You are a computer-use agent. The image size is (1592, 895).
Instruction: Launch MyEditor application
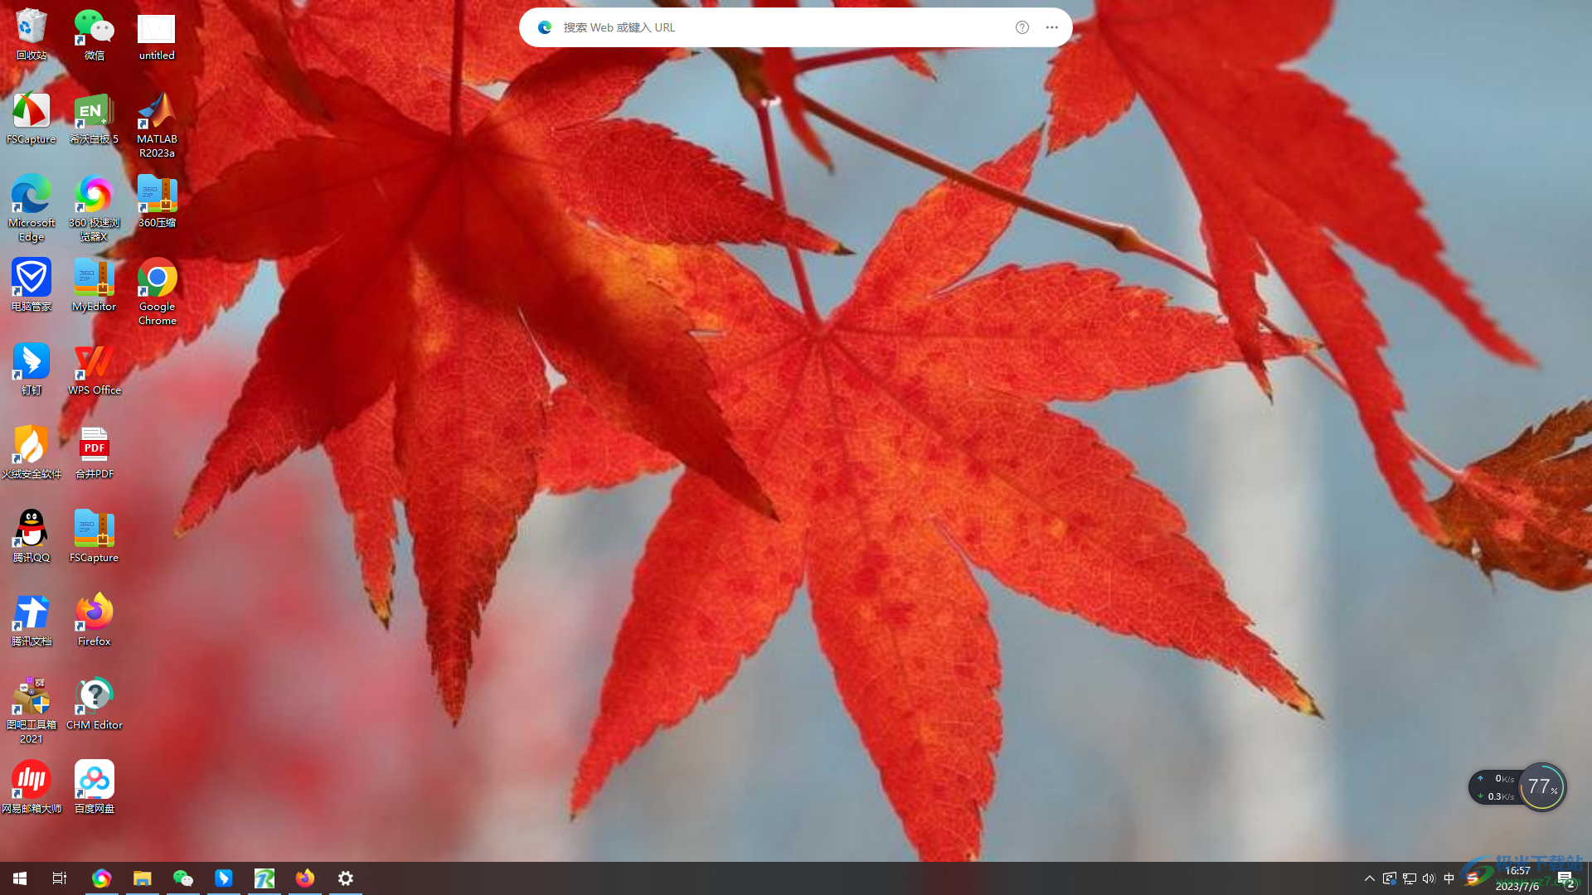pos(94,284)
